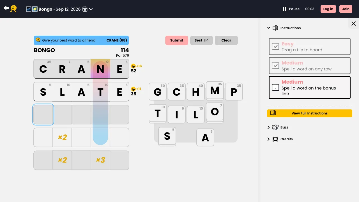Viewport: 359px width, 202px height.
Task: Click the yellow mascot logo icon
Action: pos(13,8)
